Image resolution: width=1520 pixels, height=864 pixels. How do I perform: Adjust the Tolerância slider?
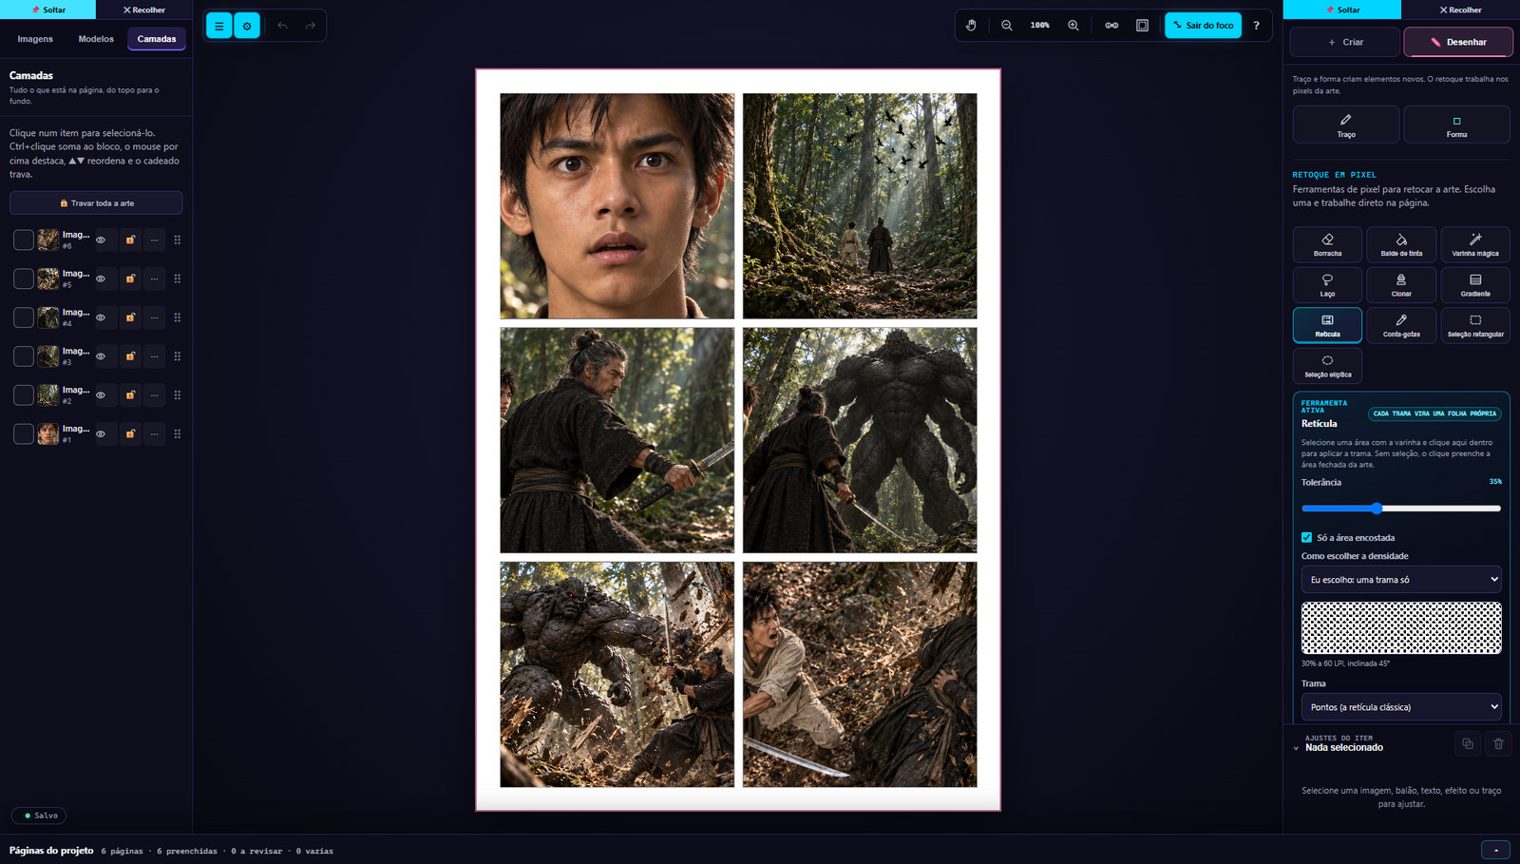[x=1401, y=509]
